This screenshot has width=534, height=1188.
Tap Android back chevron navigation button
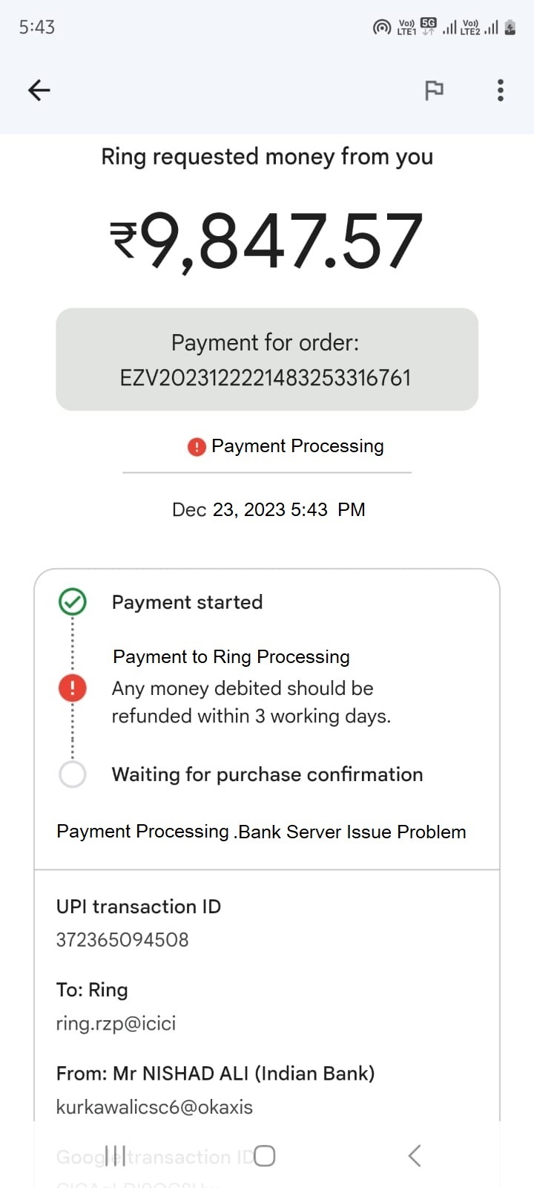pos(415,1155)
